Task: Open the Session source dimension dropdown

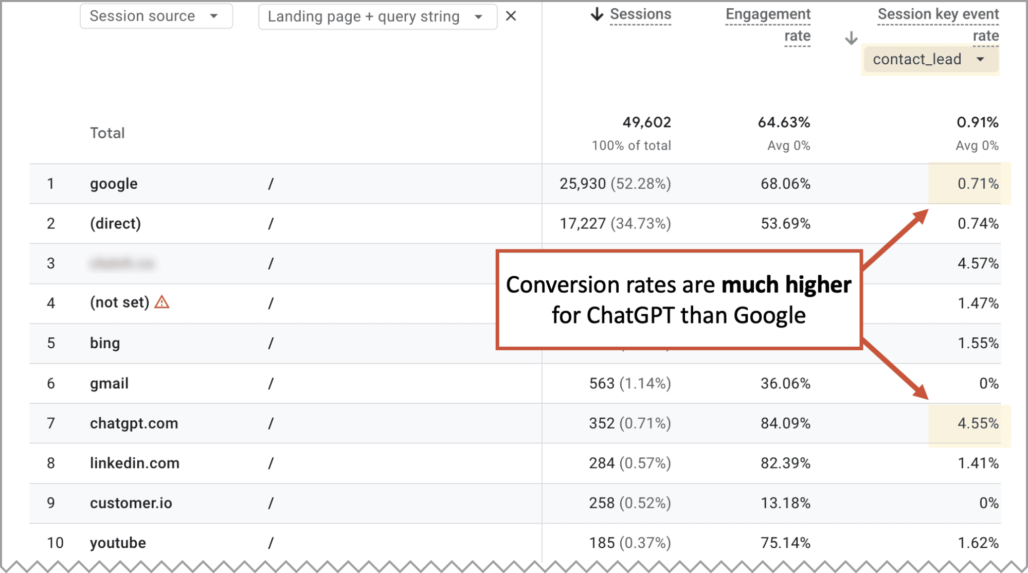Action: coord(156,16)
